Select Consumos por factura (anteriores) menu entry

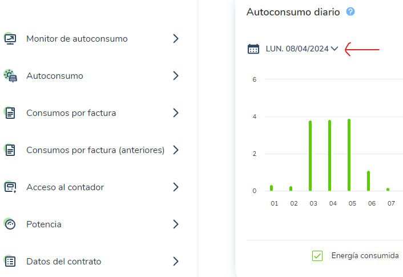(x=91, y=150)
